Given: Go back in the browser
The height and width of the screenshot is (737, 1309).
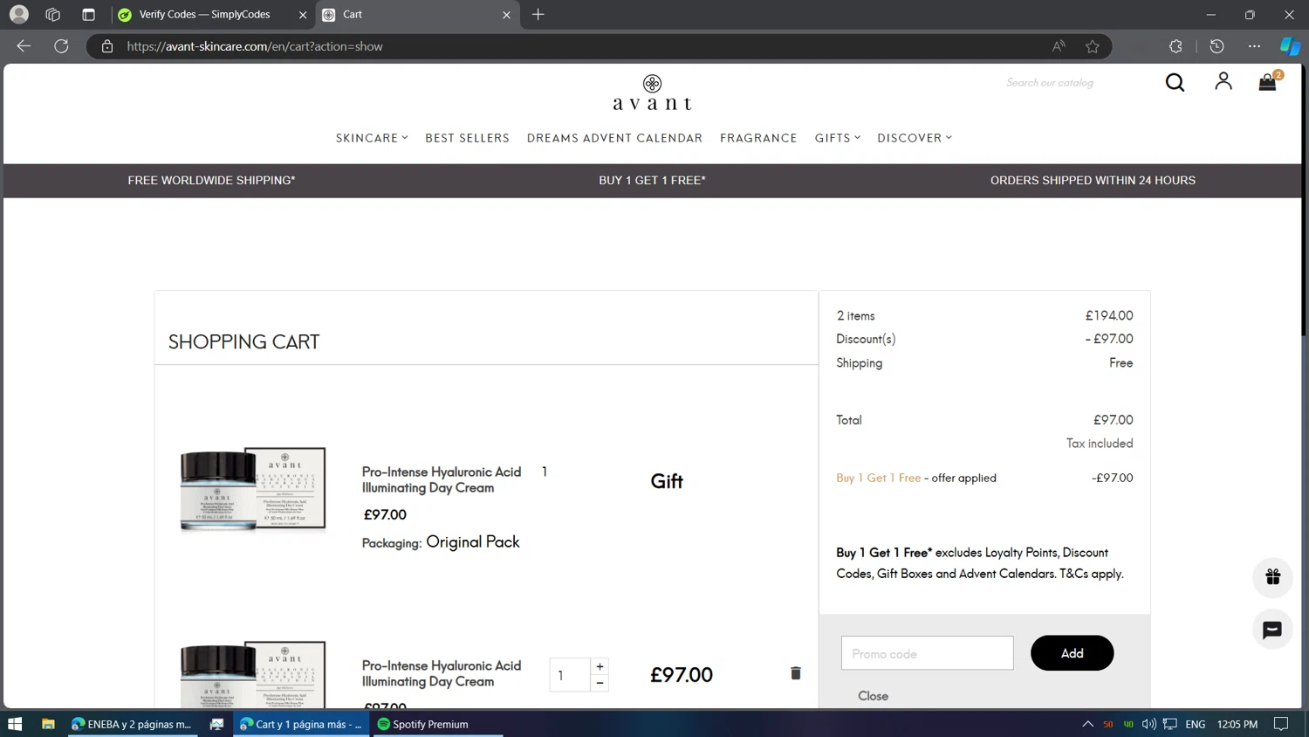Looking at the screenshot, I should [24, 46].
